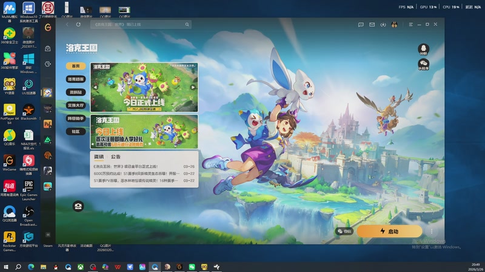
Task: Click the magnifier search icon
Action: (x=187, y=24)
